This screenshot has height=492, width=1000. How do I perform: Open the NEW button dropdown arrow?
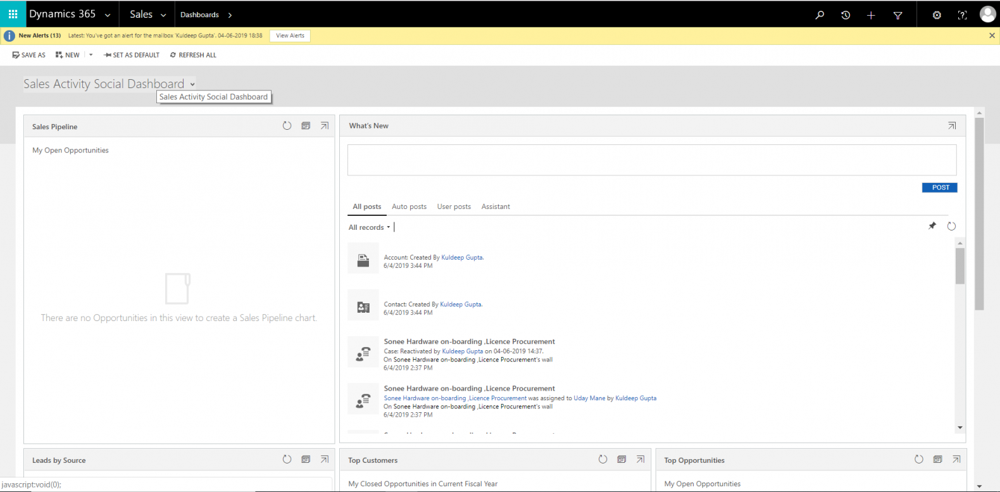[91, 55]
